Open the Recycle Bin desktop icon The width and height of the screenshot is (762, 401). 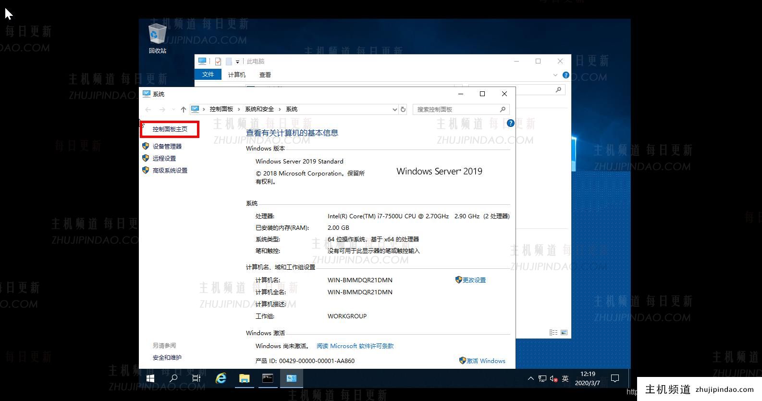point(157,38)
